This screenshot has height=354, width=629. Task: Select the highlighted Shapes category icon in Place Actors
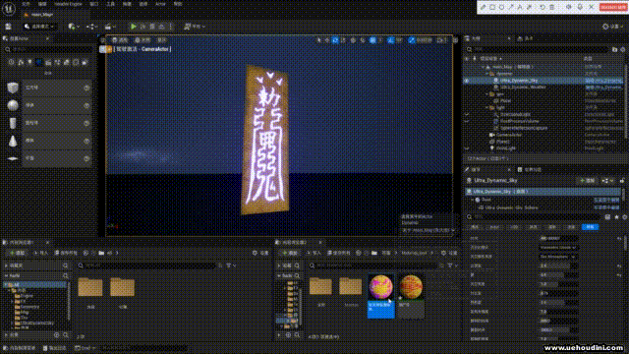point(39,62)
